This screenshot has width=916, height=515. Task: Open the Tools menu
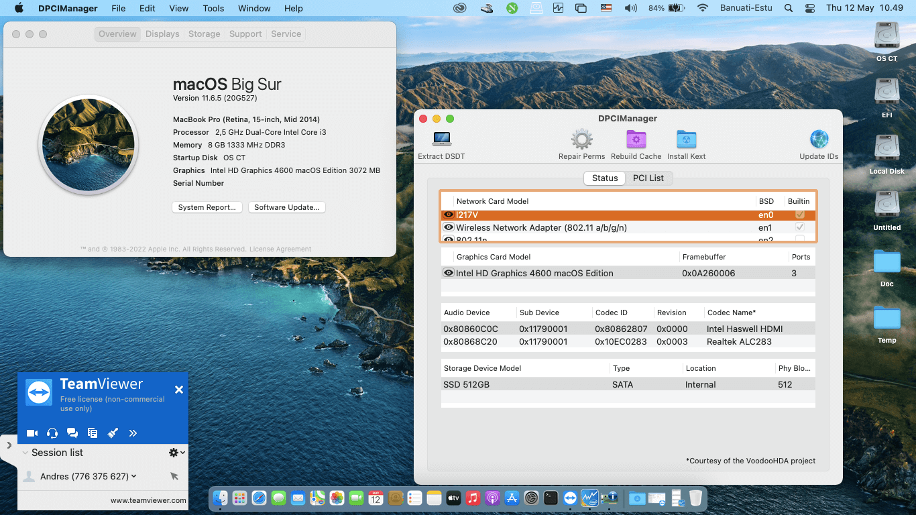pyautogui.click(x=213, y=8)
